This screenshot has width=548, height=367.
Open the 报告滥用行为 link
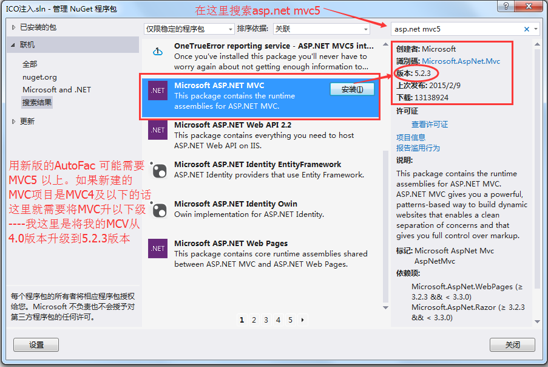pyautogui.click(x=418, y=148)
